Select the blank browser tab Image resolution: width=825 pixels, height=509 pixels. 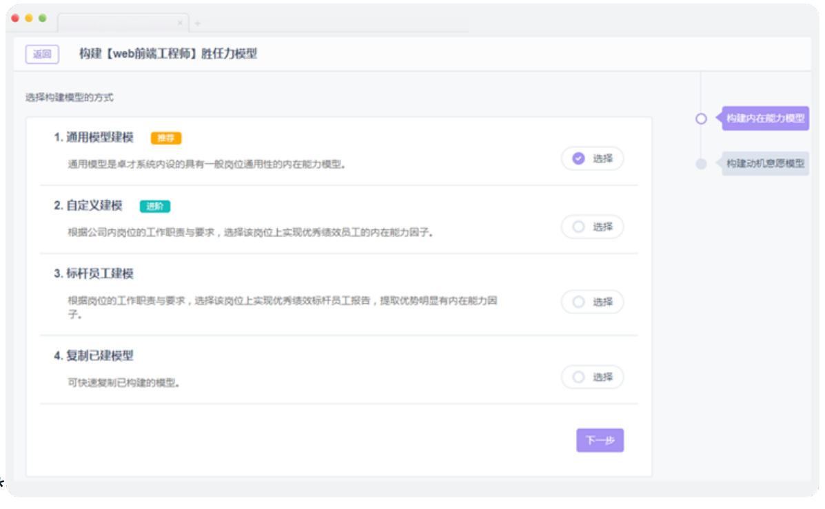tap(117, 23)
